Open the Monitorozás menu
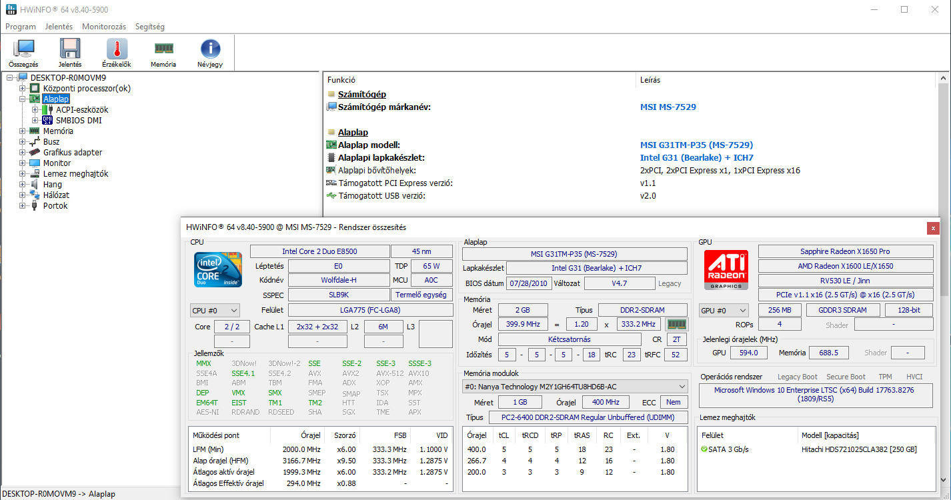The image size is (951, 500). click(103, 27)
